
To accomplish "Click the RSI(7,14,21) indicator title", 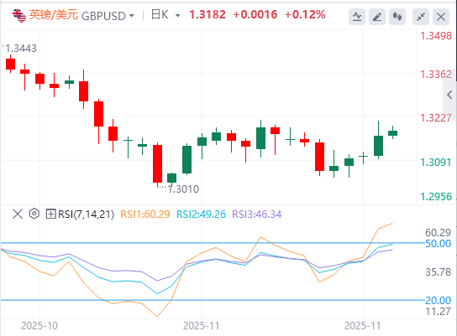I will pos(86,215).
